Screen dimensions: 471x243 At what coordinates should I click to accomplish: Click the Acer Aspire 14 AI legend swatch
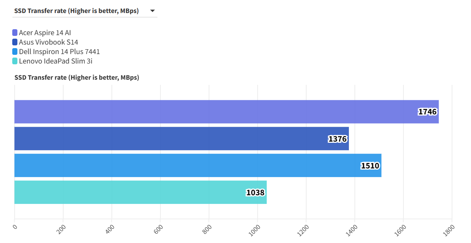15,33
